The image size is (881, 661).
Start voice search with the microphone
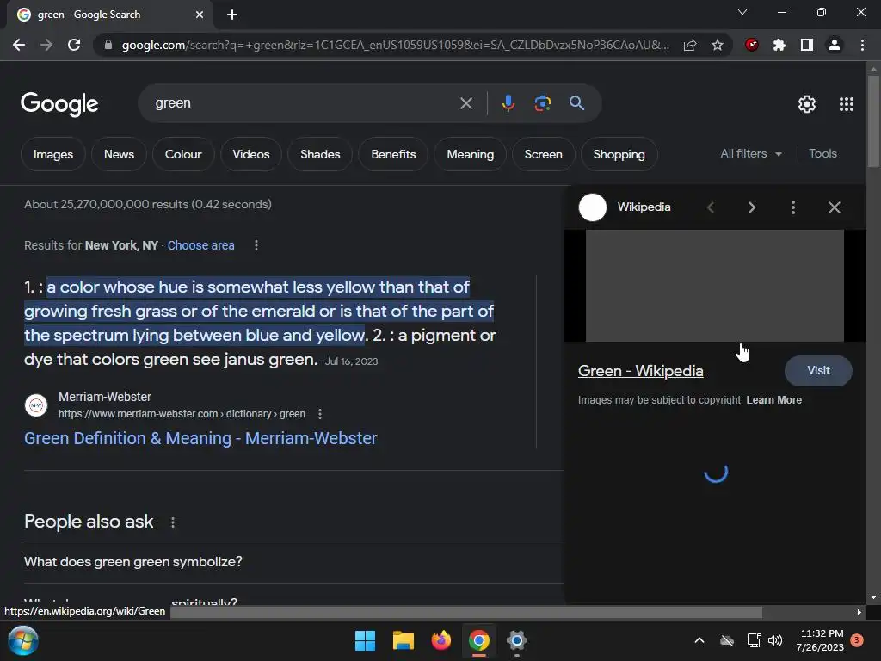point(508,103)
